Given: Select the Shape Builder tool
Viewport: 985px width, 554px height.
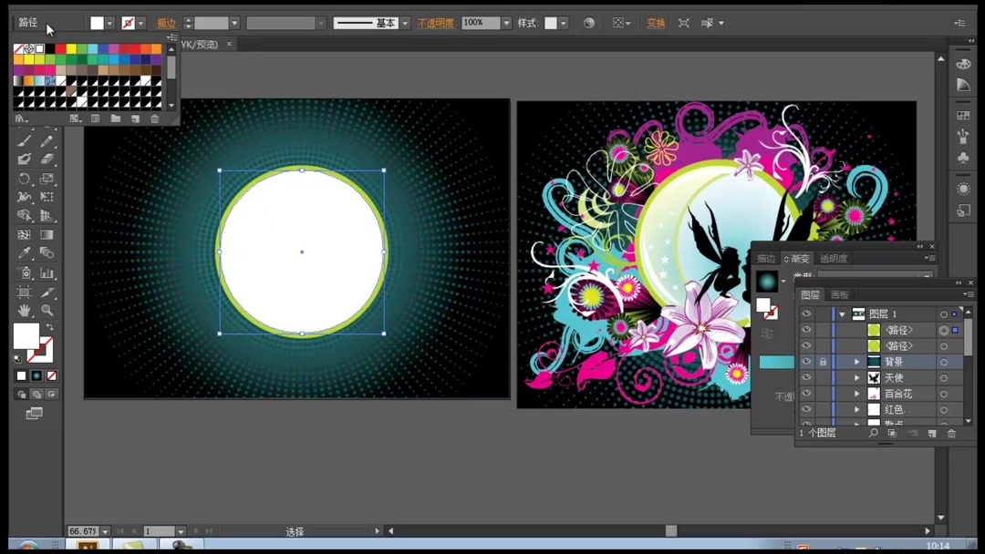Looking at the screenshot, I should 24,215.
